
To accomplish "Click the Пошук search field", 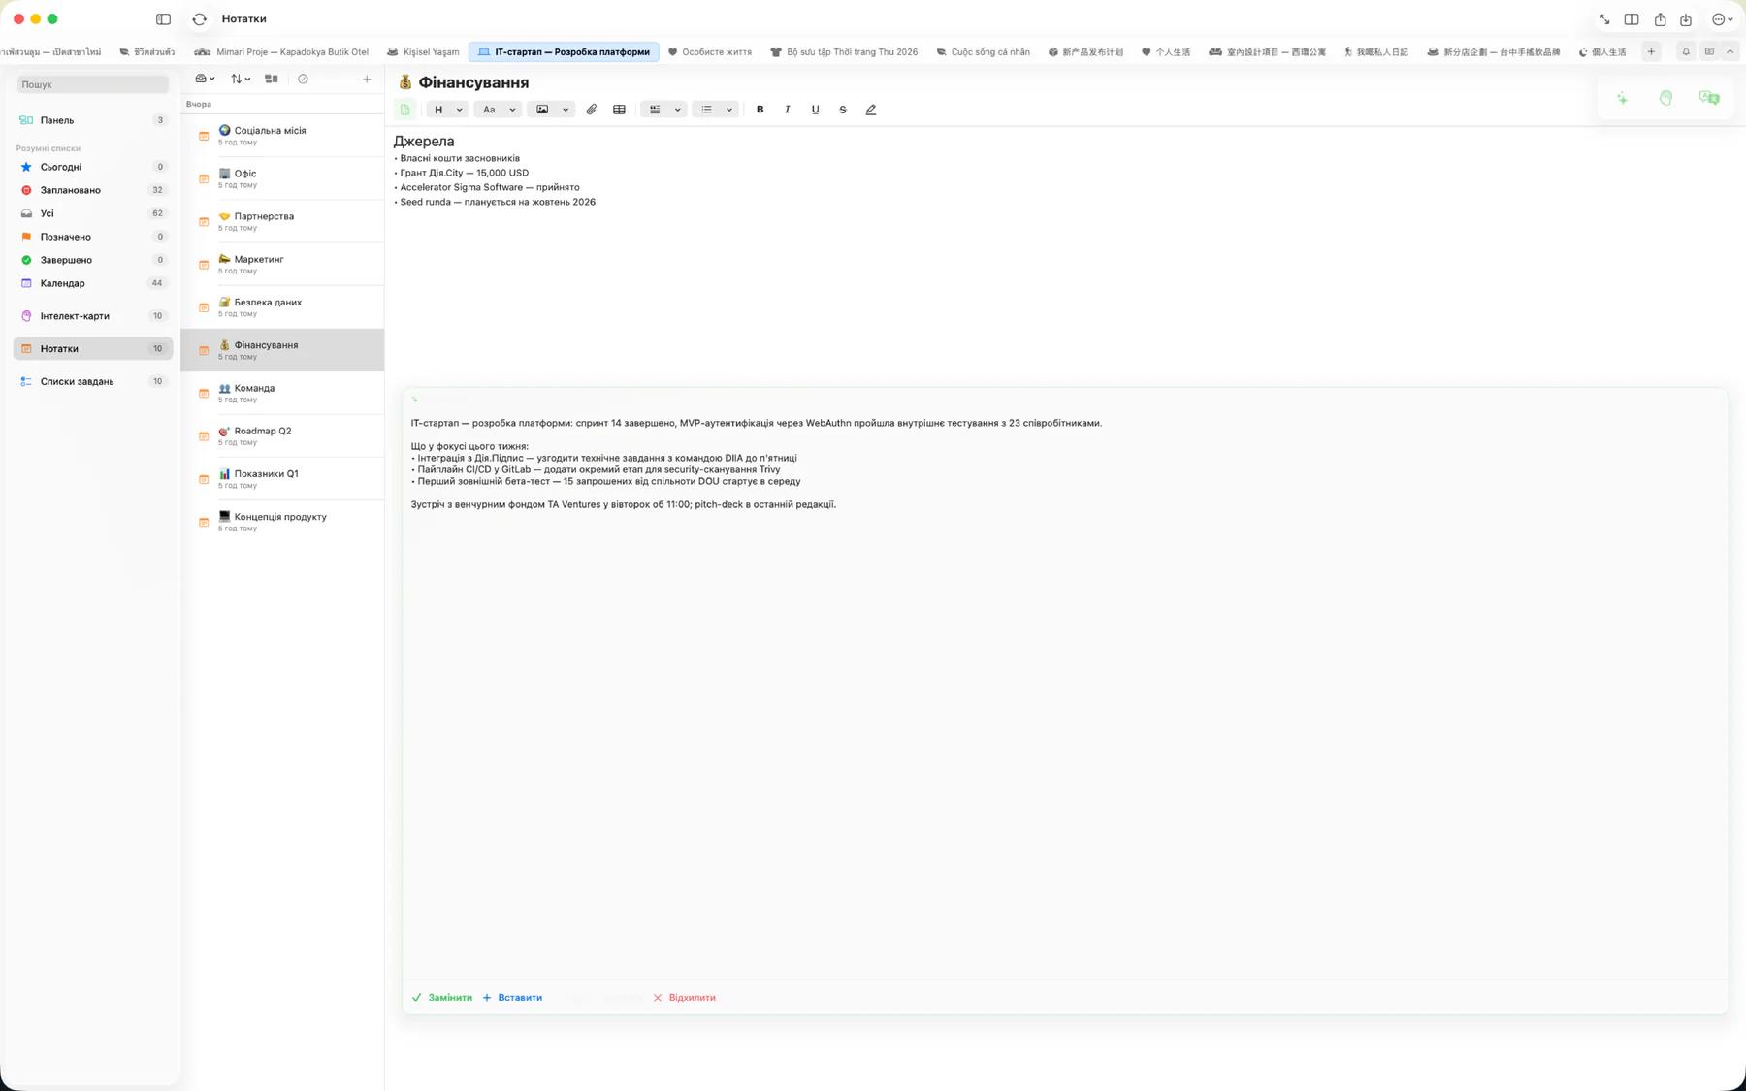I will coord(93,84).
